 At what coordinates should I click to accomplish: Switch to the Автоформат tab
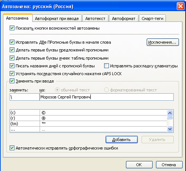pyautogui.click(x=124, y=19)
